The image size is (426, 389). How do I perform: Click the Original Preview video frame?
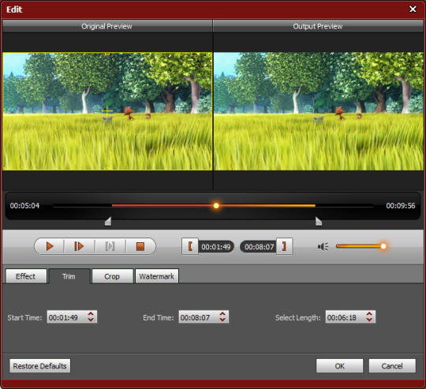coord(107,111)
